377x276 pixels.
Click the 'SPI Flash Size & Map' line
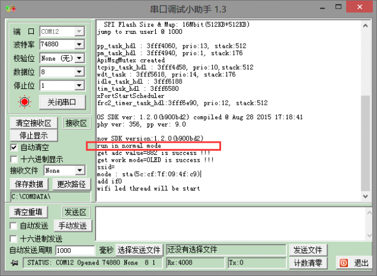point(176,24)
